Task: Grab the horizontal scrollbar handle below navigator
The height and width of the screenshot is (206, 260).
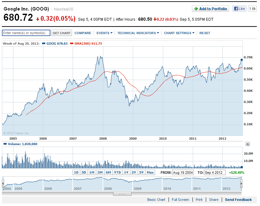Action: [x=122, y=194]
